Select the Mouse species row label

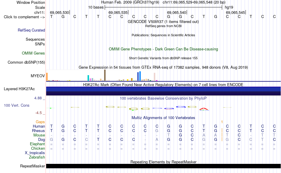[x=39, y=135]
